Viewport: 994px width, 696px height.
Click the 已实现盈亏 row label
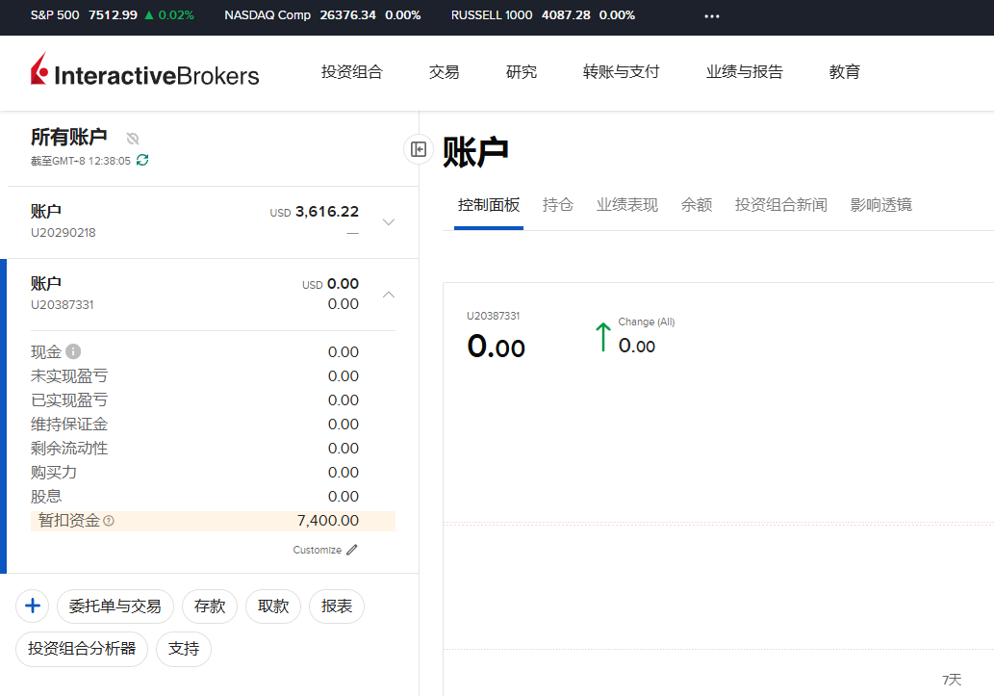pyautogui.click(x=69, y=400)
